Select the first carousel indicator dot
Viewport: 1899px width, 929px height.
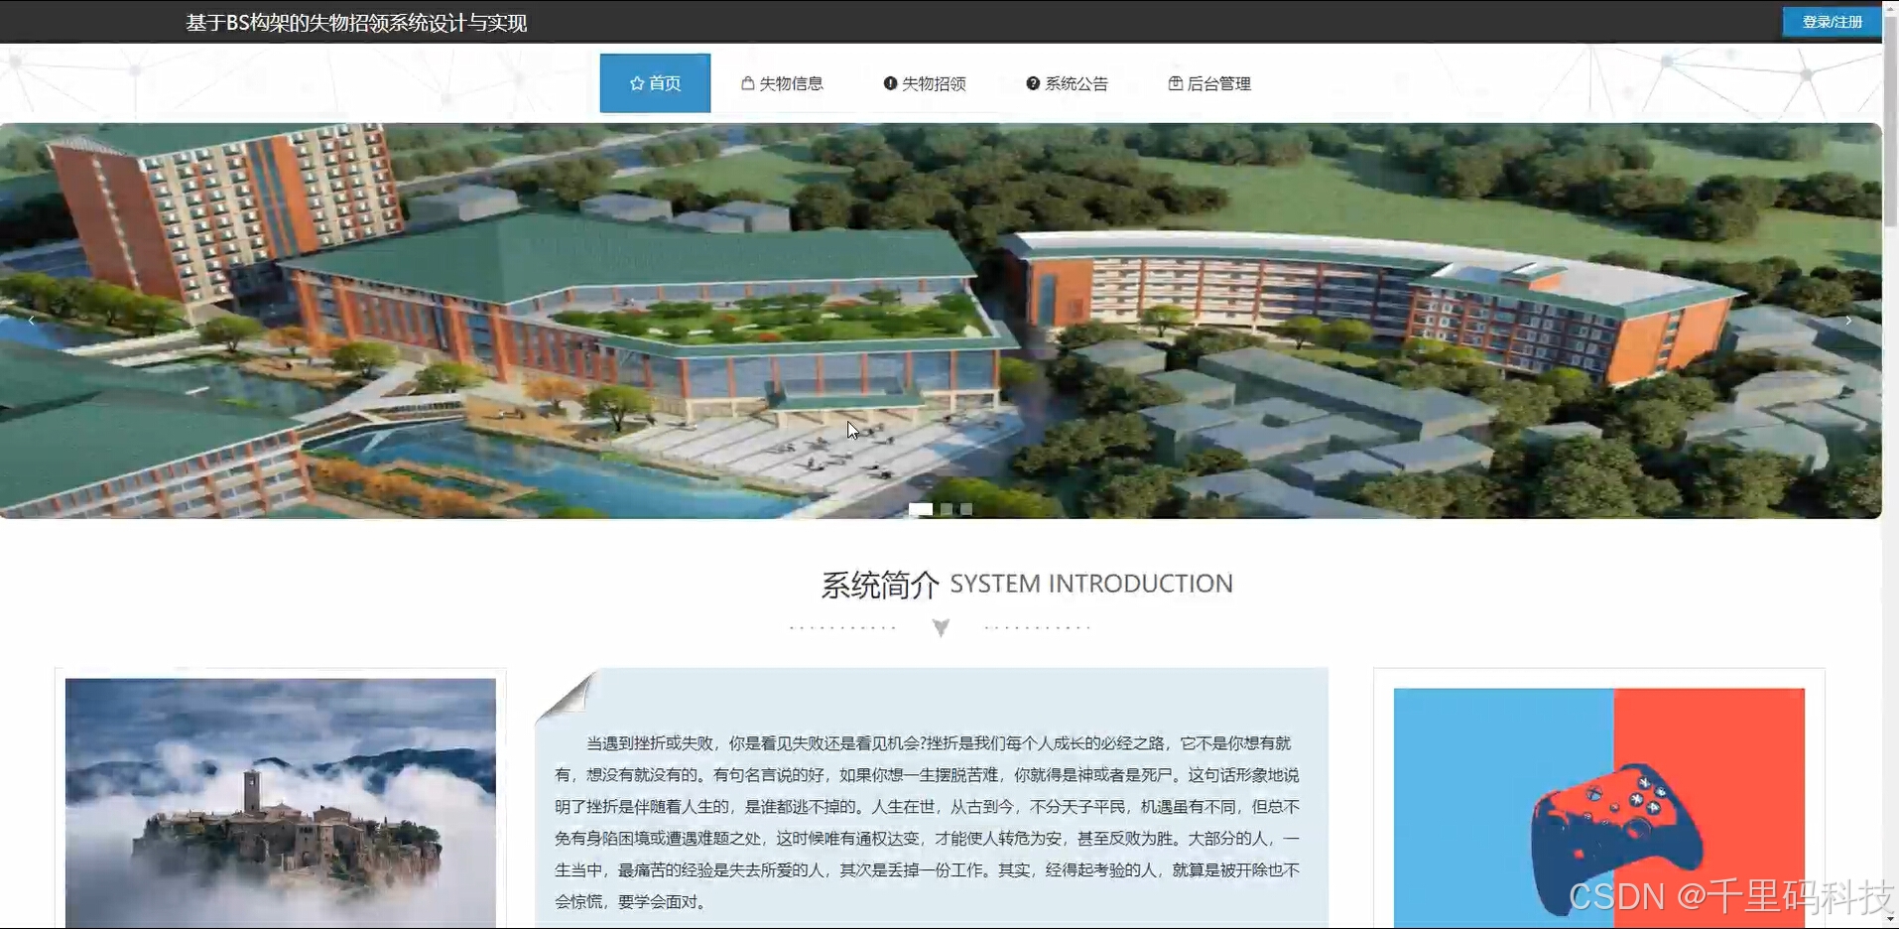(921, 509)
